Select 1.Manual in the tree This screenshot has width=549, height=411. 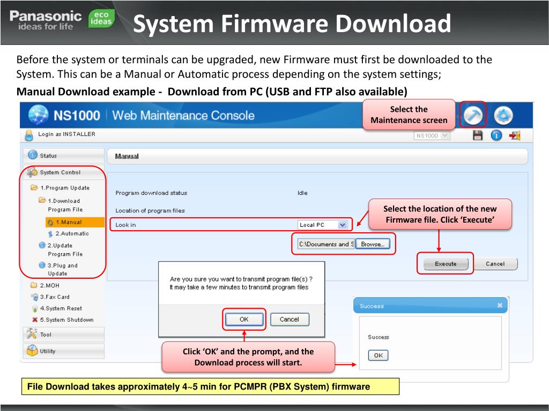75,222
